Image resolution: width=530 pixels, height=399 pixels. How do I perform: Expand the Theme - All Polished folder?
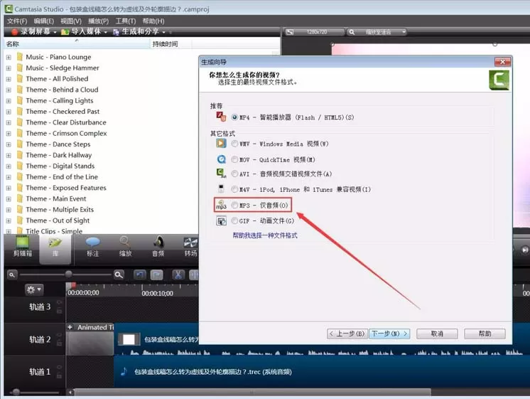[x=9, y=79]
